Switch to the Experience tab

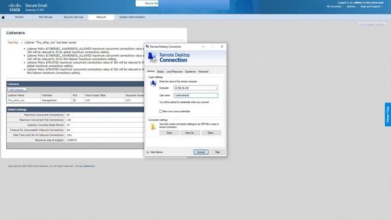click(x=190, y=71)
